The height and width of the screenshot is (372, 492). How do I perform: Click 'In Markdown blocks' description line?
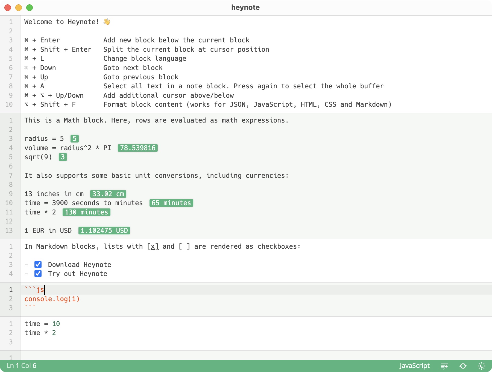[162, 246]
